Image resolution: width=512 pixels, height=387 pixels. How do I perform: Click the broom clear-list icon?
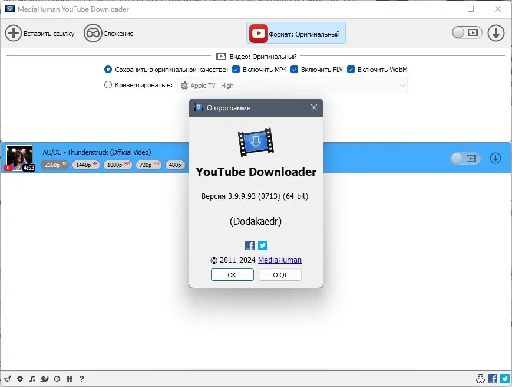pos(8,379)
